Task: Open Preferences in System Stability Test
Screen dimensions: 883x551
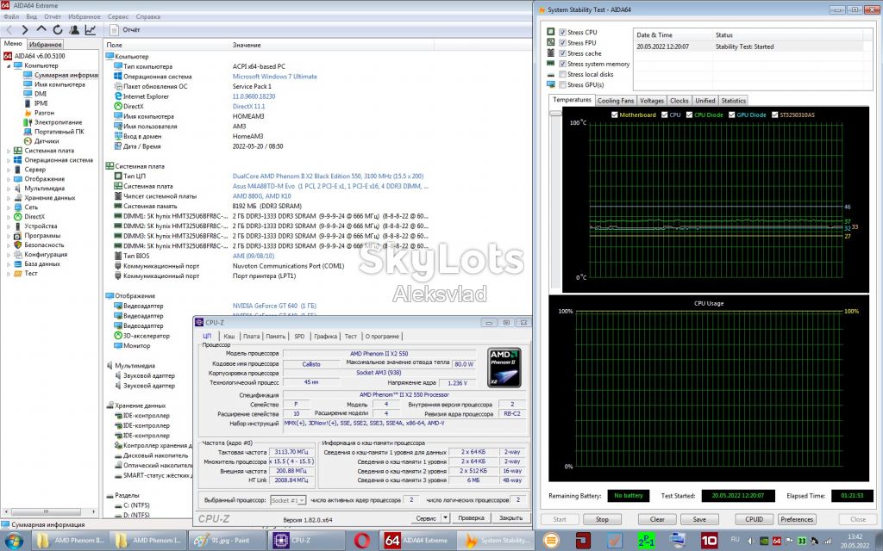Action: click(797, 519)
